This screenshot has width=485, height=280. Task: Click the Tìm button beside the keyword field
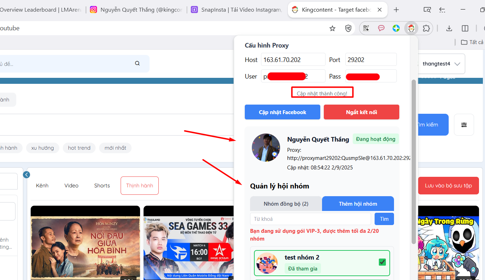click(x=384, y=219)
